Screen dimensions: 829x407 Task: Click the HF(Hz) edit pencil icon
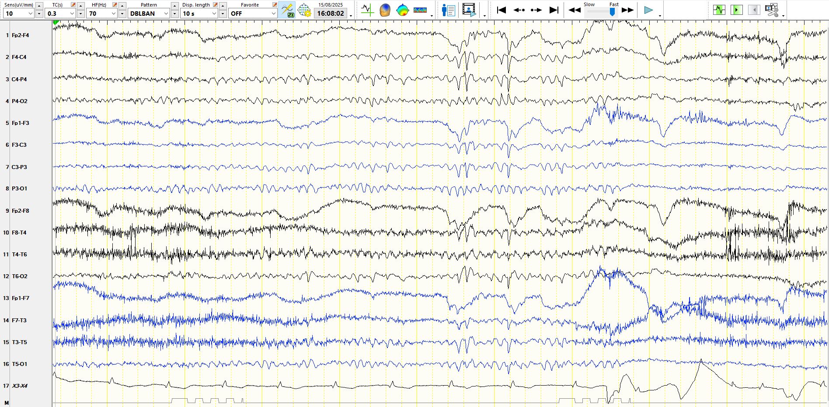click(x=115, y=5)
